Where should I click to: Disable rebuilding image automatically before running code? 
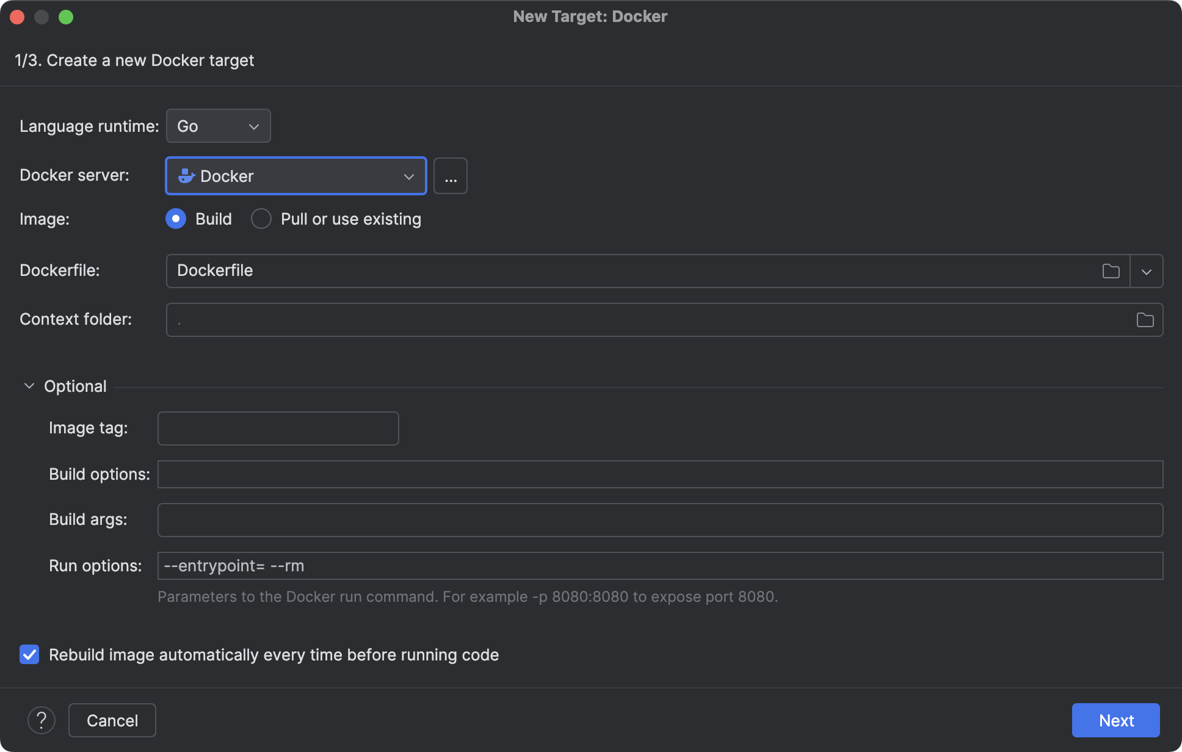[29, 654]
